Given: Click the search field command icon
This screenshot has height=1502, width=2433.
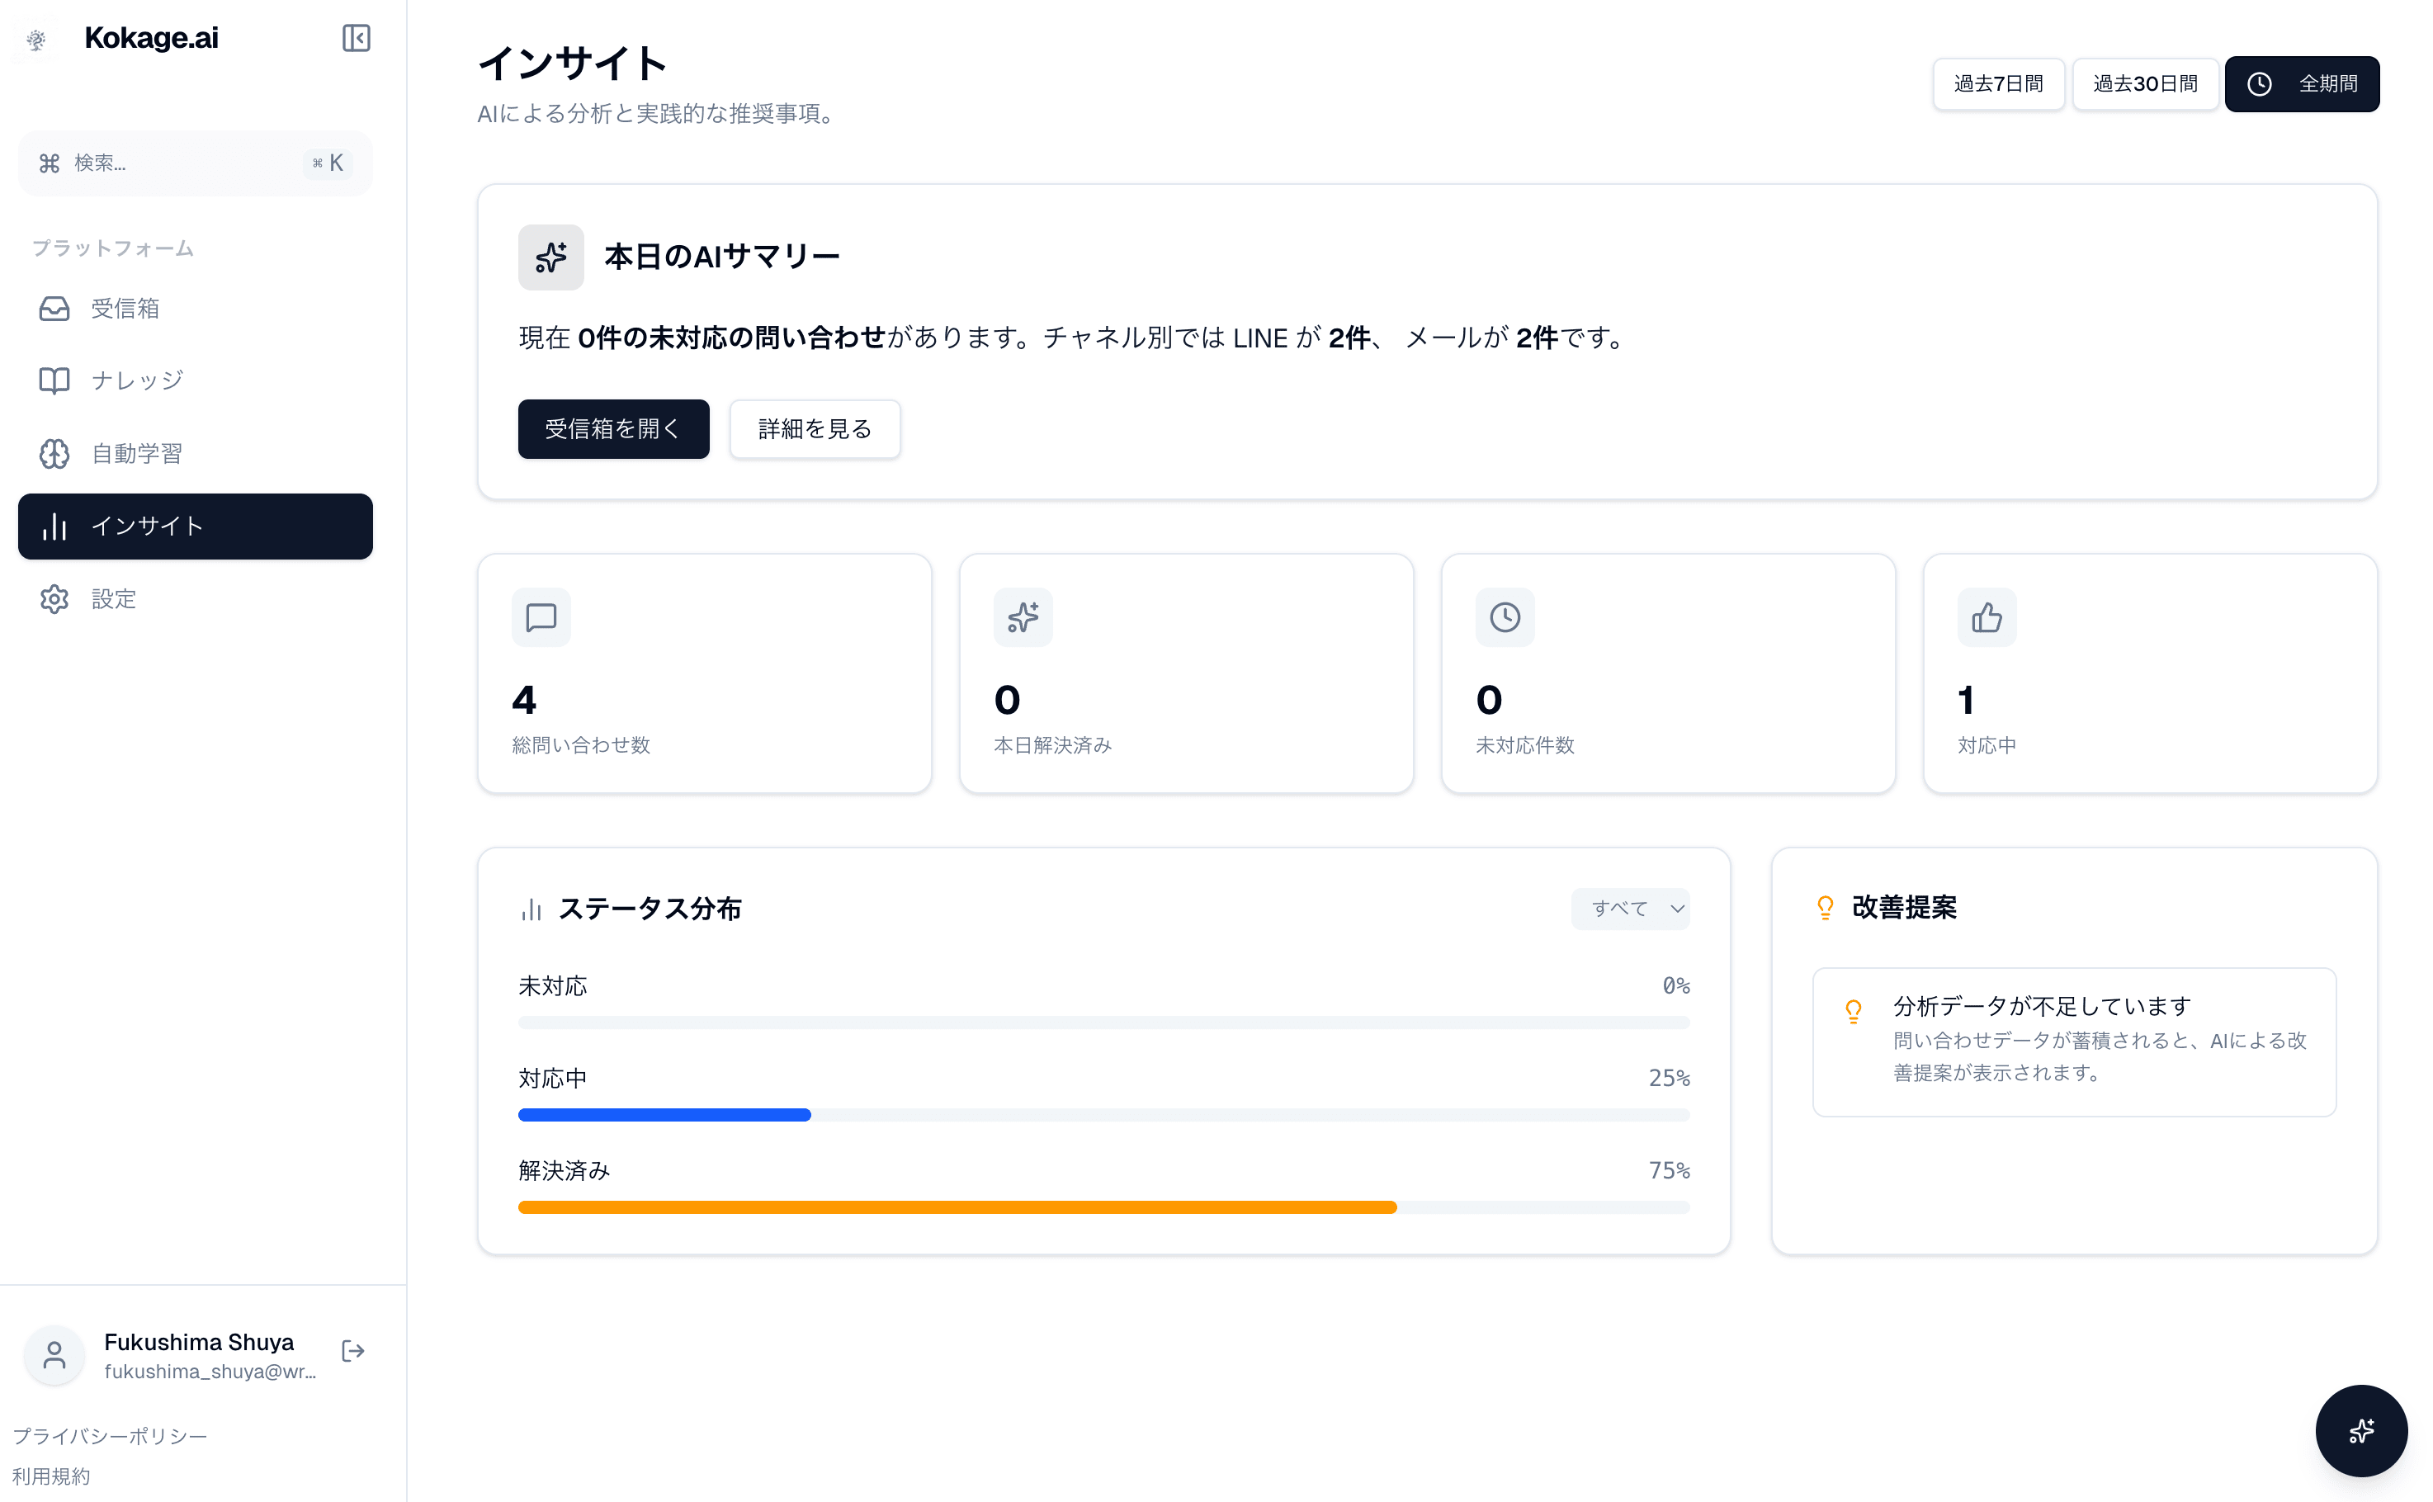Looking at the screenshot, I should 50,163.
